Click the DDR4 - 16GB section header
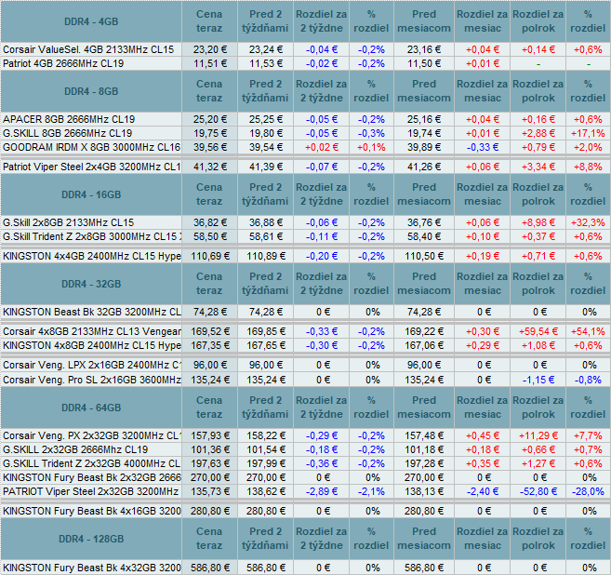 click(91, 194)
